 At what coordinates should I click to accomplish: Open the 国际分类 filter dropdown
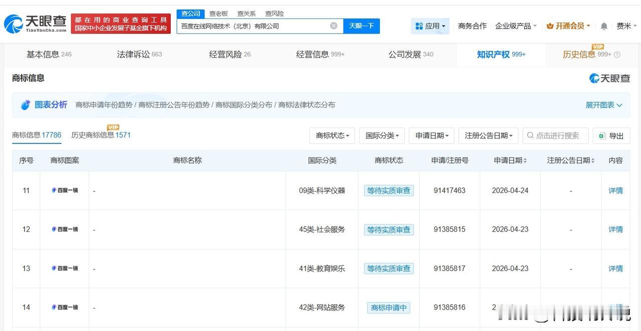click(382, 135)
